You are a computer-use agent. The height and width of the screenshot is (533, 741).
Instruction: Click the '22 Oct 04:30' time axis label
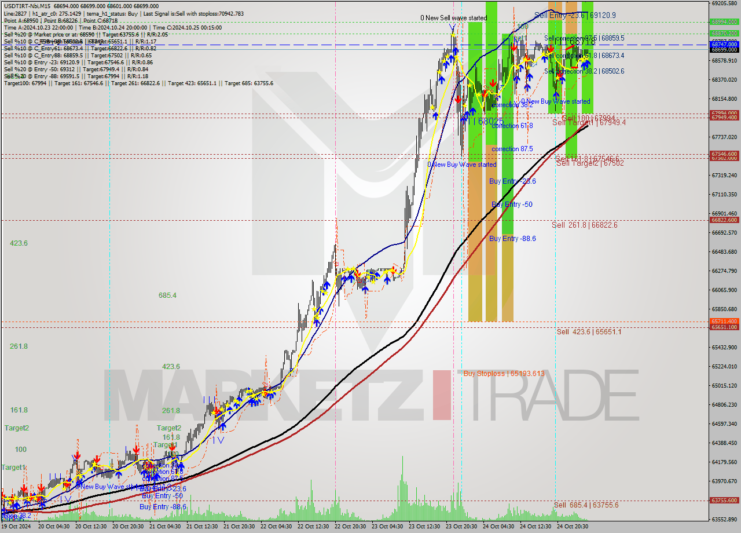(276, 527)
